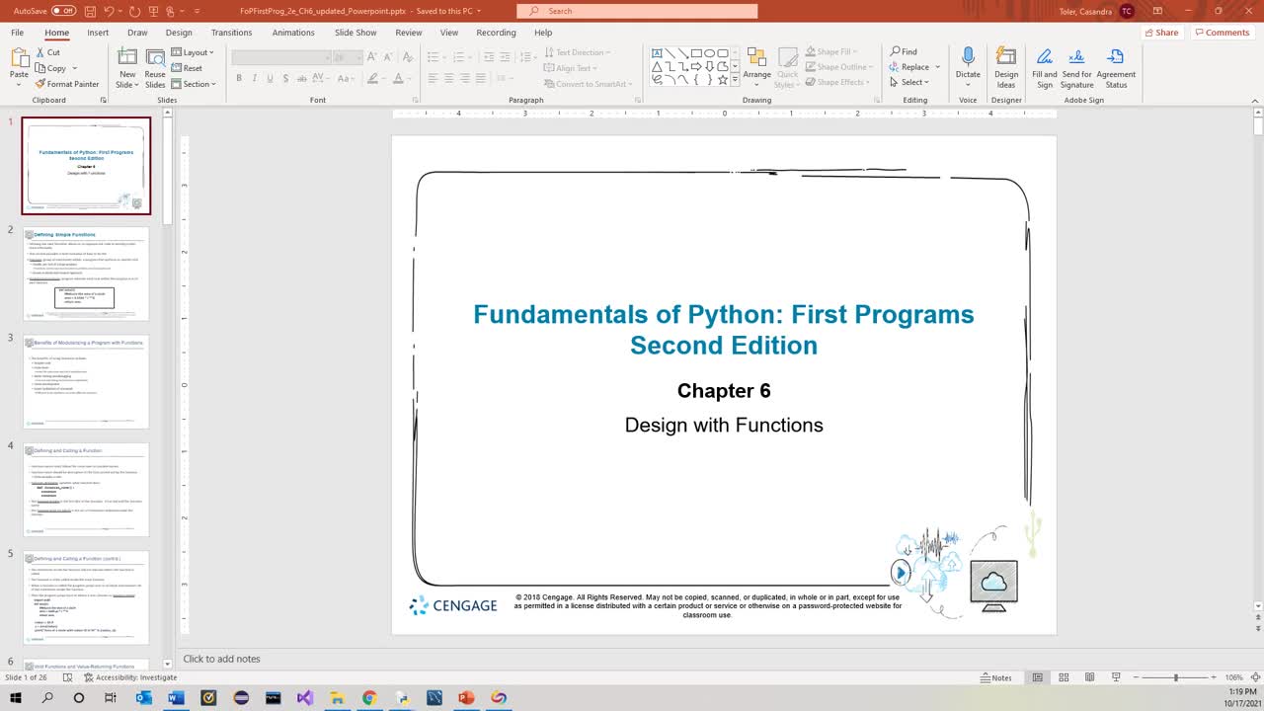
Task: Check Agreement Status
Action: click(1116, 67)
